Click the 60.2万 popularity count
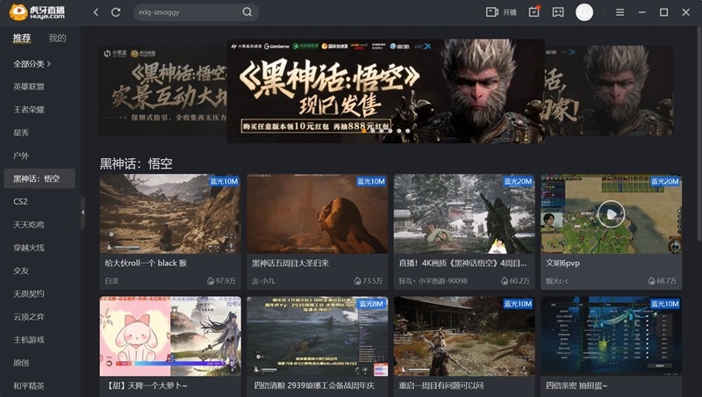The width and height of the screenshot is (702, 397). click(515, 281)
